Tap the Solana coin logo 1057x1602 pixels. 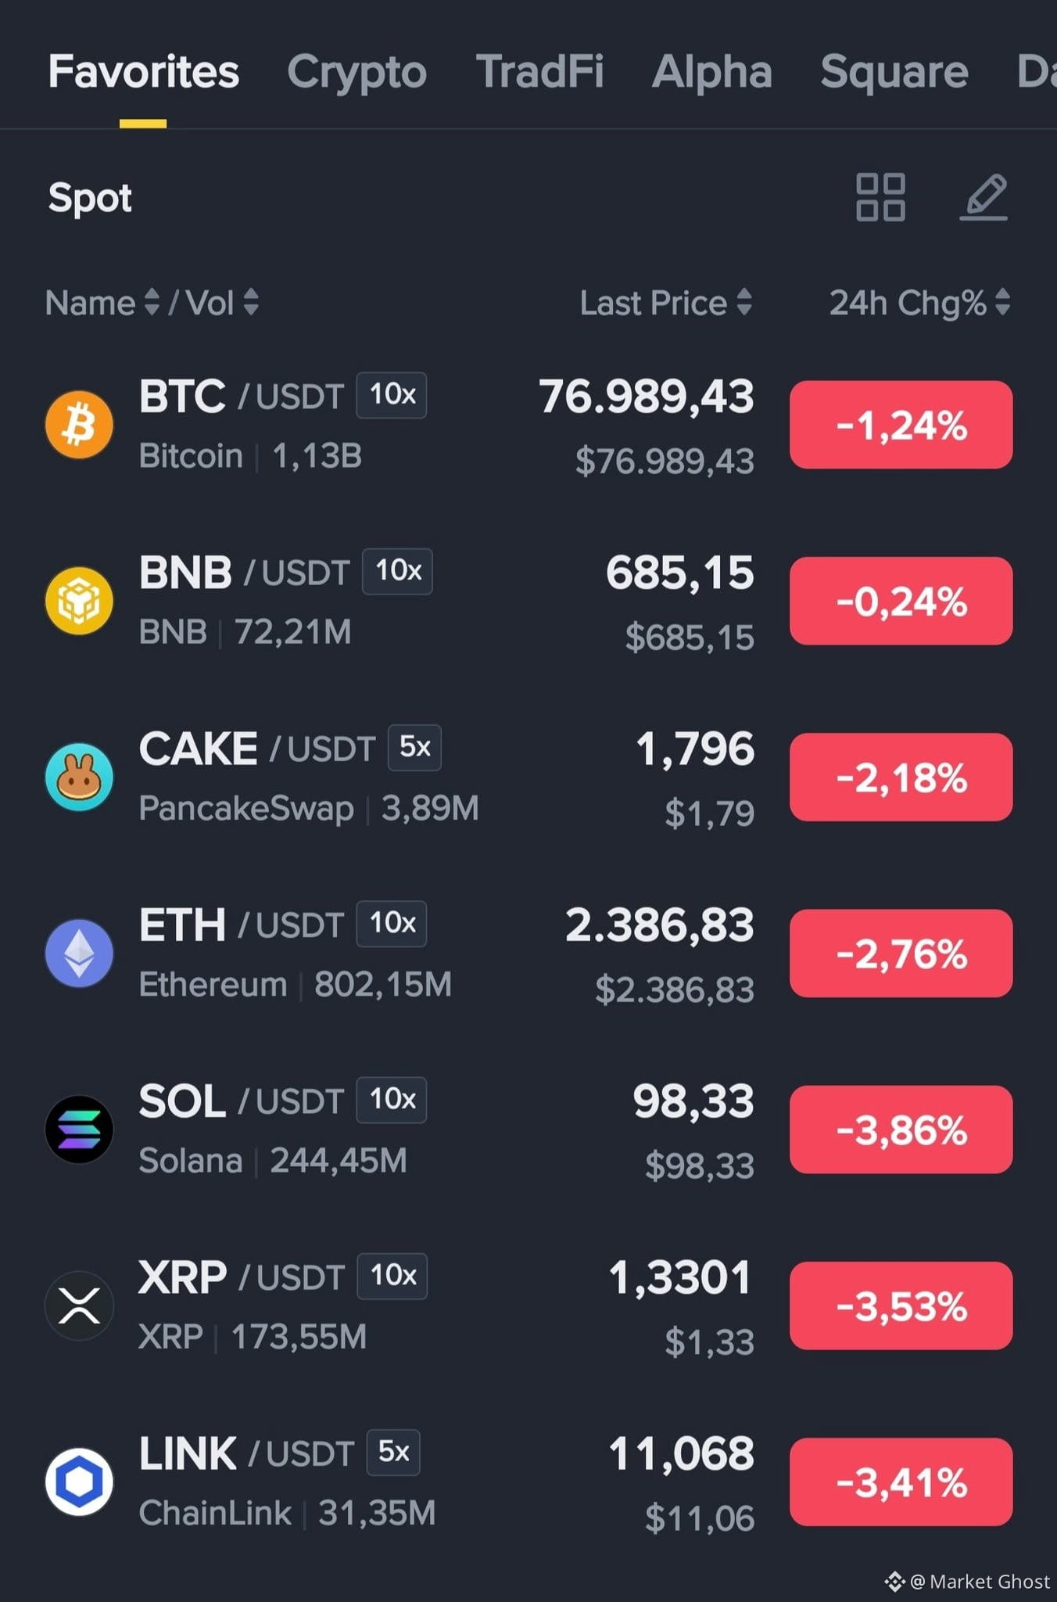click(x=79, y=1130)
